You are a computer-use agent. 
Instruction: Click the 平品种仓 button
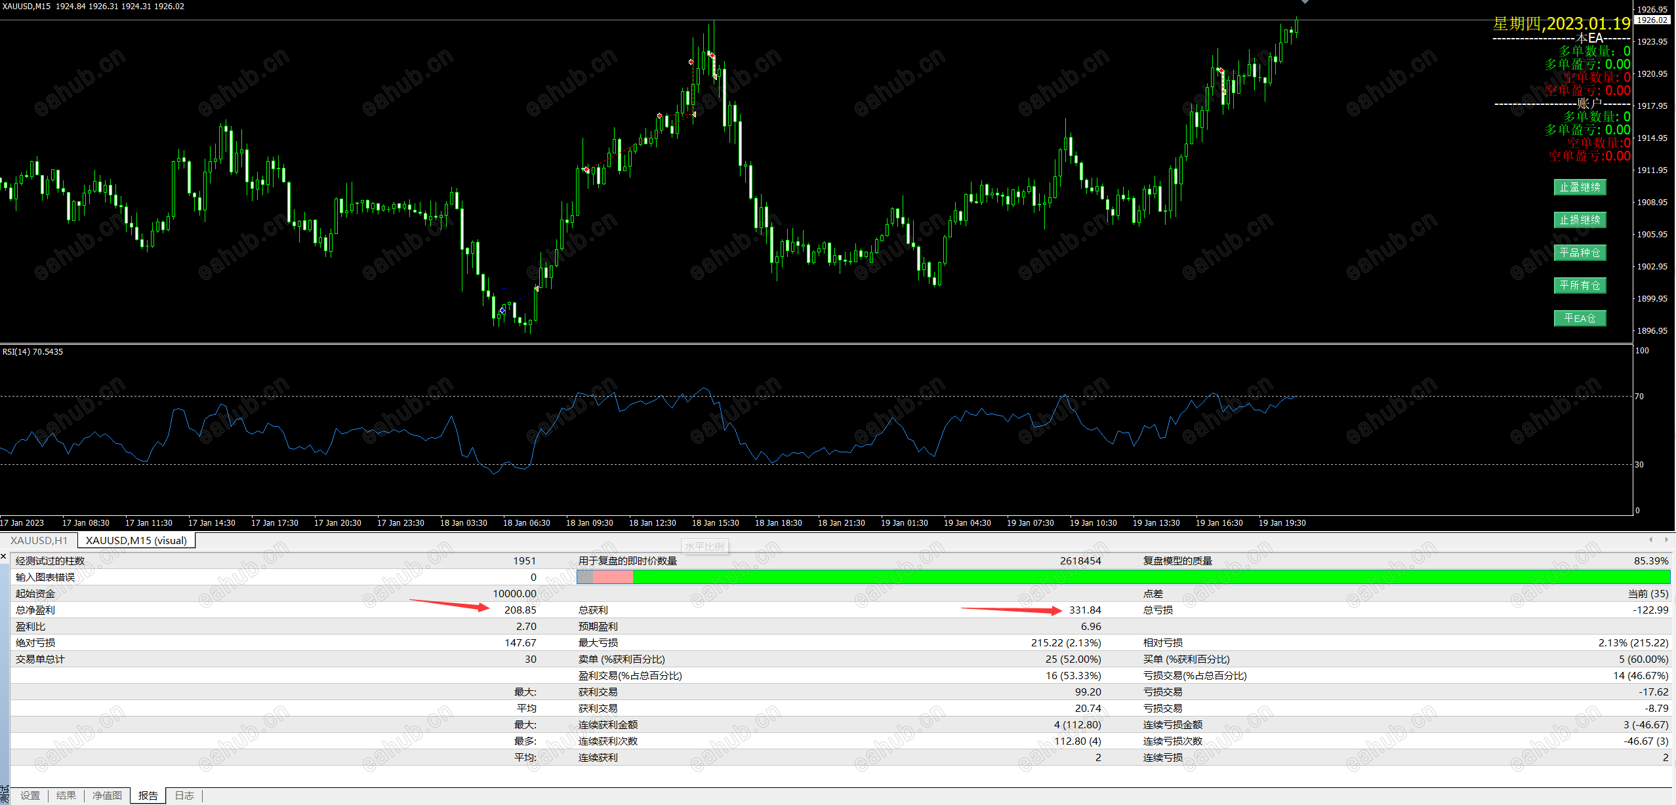(x=1580, y=253)
